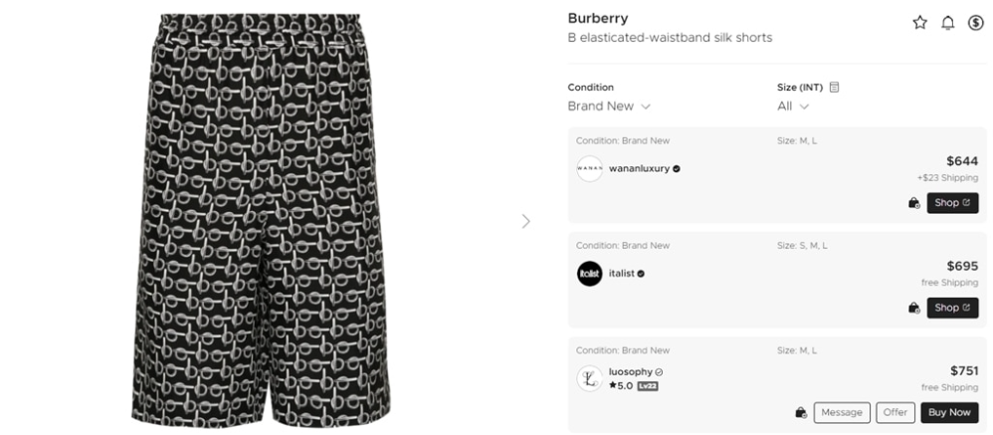This screenshot has width=993, height=435.
Task: Click Shop button for $695 italist listing
Action: point(952,308)
